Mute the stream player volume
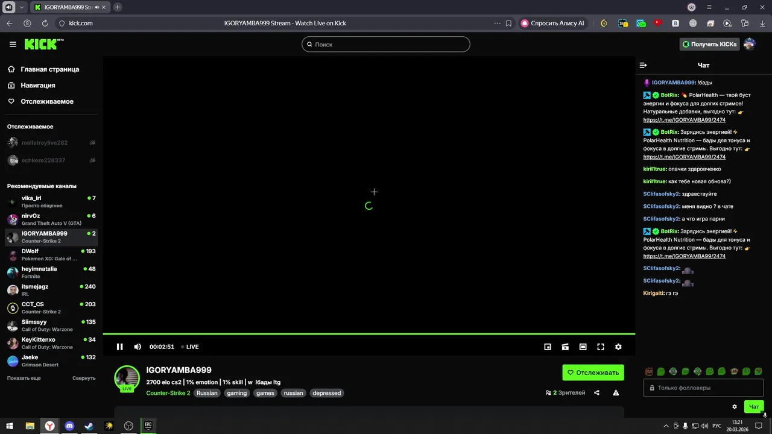772x434 pixels. (x=138, y=347)
